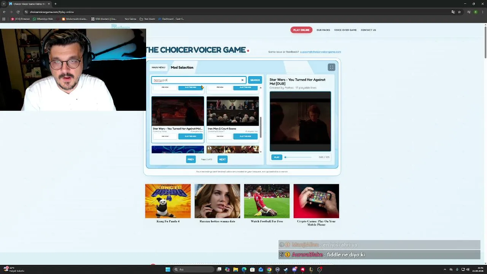Viewport: 487px width, 274px height.
Task: Open the Mail app from the taskbar
Action: pyautogui.click(x=261, y=269)
